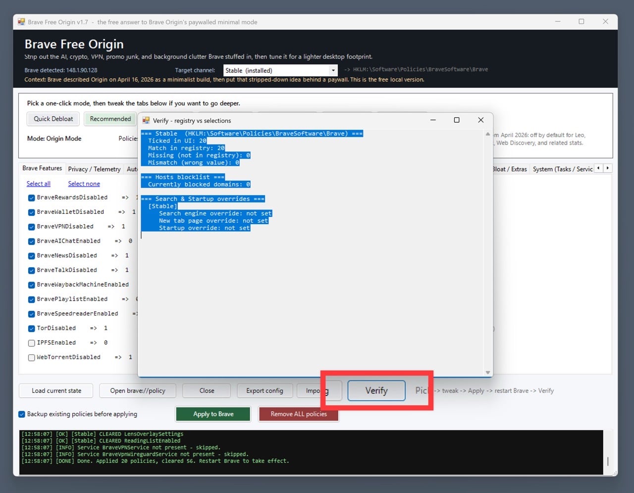Open Bloat / Extras tab
The height and width of the screenshot is (493, 634).
coord(509,169)
